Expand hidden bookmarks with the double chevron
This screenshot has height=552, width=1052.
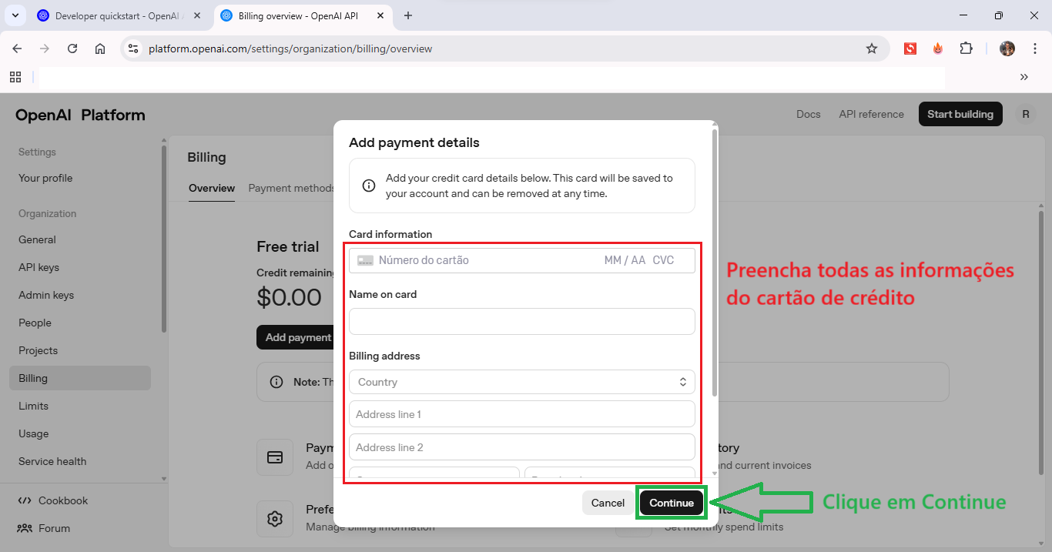coord(1024,76)
